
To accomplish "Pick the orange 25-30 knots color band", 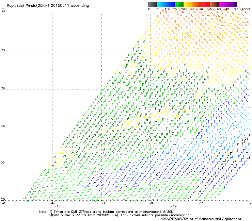I will 197,4.
